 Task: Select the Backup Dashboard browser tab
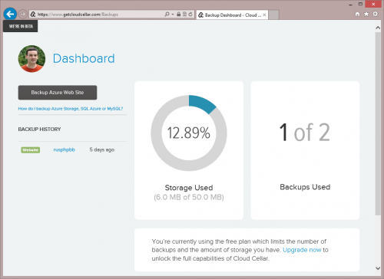point(232,15)
